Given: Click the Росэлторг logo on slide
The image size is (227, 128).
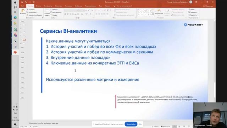Looking at the screenshot, I should (x=193, y=25).
